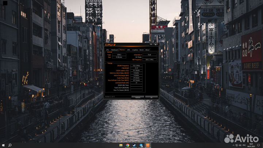Open the About tab

(x=147, y=50)
